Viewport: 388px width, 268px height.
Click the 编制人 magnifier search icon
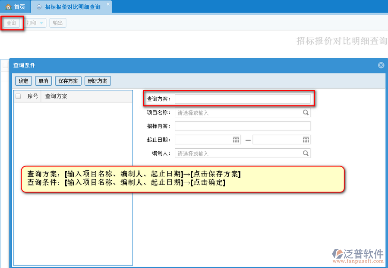point(306,153)
